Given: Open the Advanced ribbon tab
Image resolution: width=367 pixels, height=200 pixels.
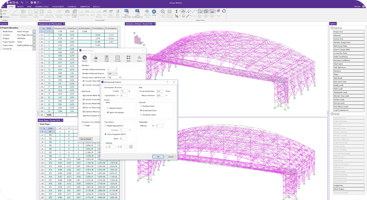Looking at the screenshot, I should (x=72, y=7).
